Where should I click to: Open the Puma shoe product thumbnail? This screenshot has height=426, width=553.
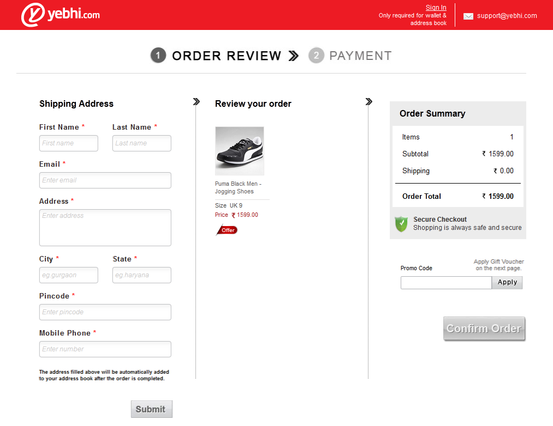click(x=240, y=151)
